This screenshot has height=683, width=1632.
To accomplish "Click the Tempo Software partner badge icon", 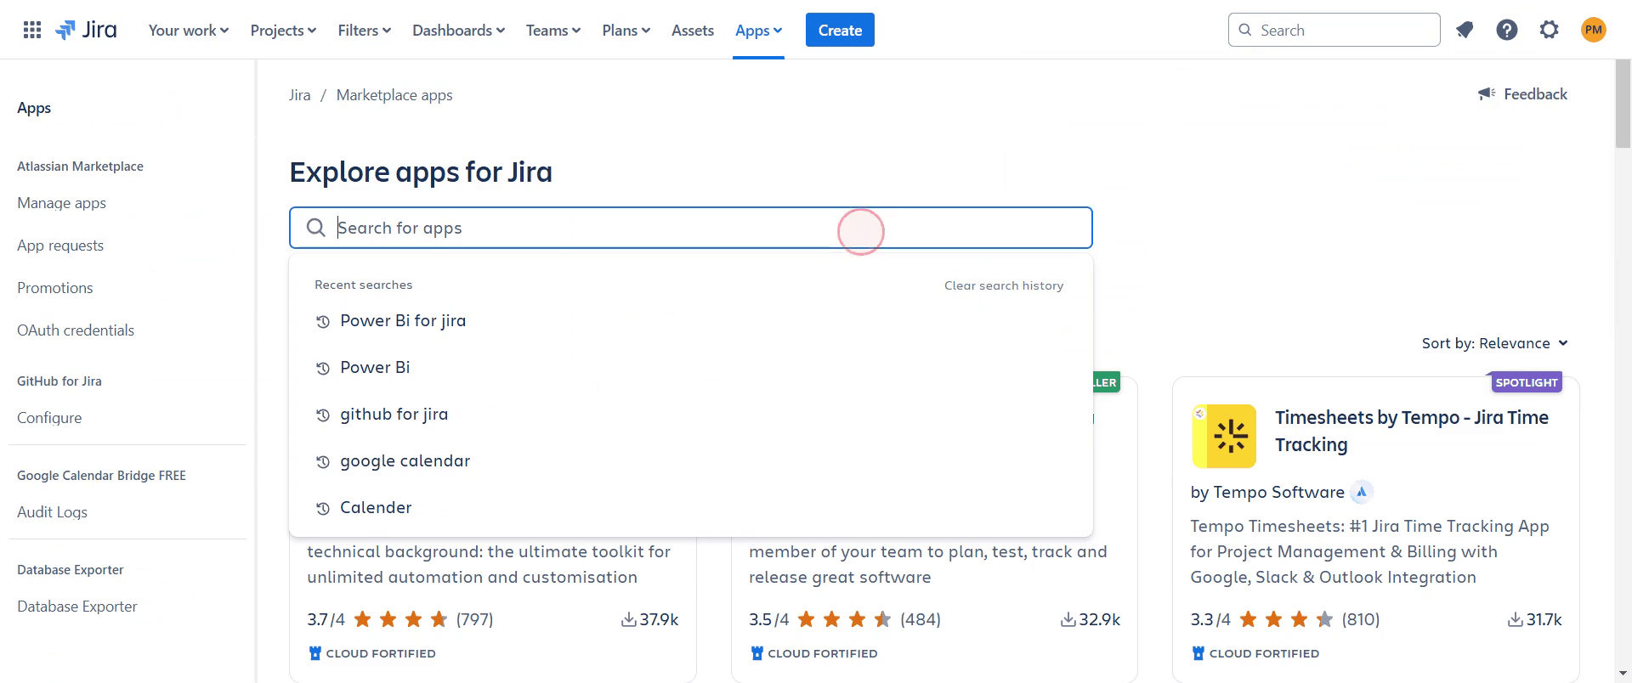I will point(1362,492).
